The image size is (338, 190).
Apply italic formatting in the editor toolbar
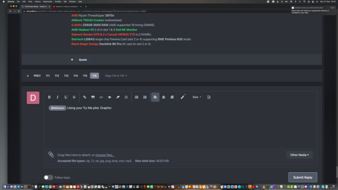click(57, 97)
